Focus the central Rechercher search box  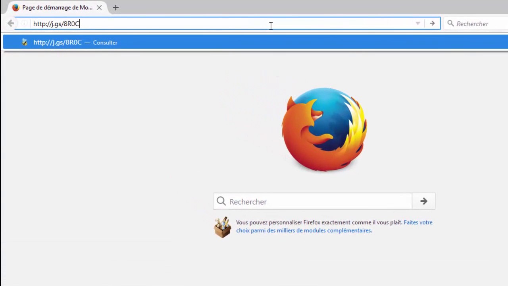point(313,201)
